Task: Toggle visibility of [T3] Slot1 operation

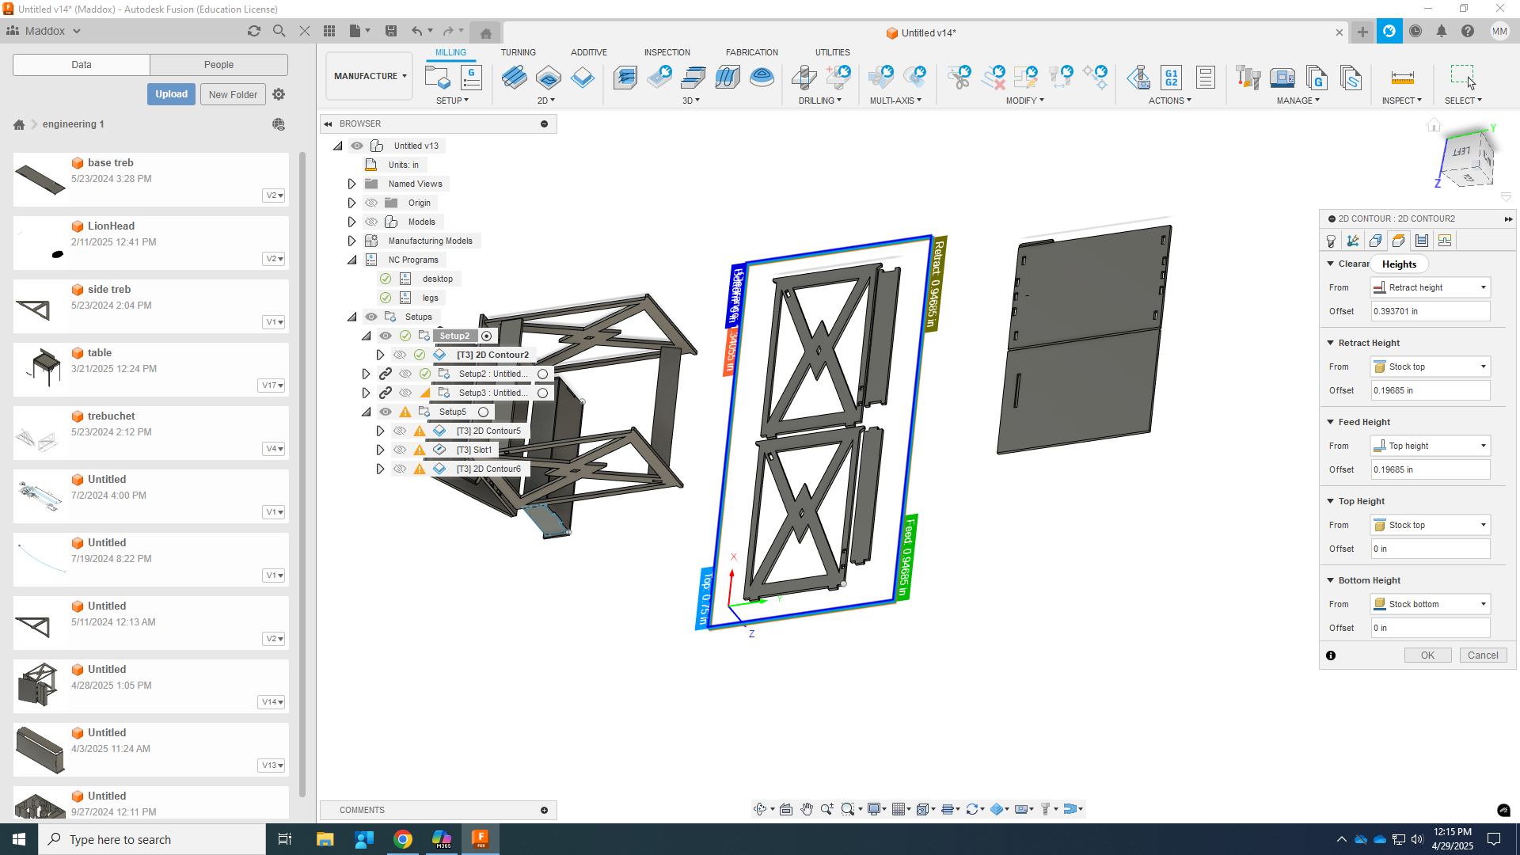Action: tap(400, 450)
